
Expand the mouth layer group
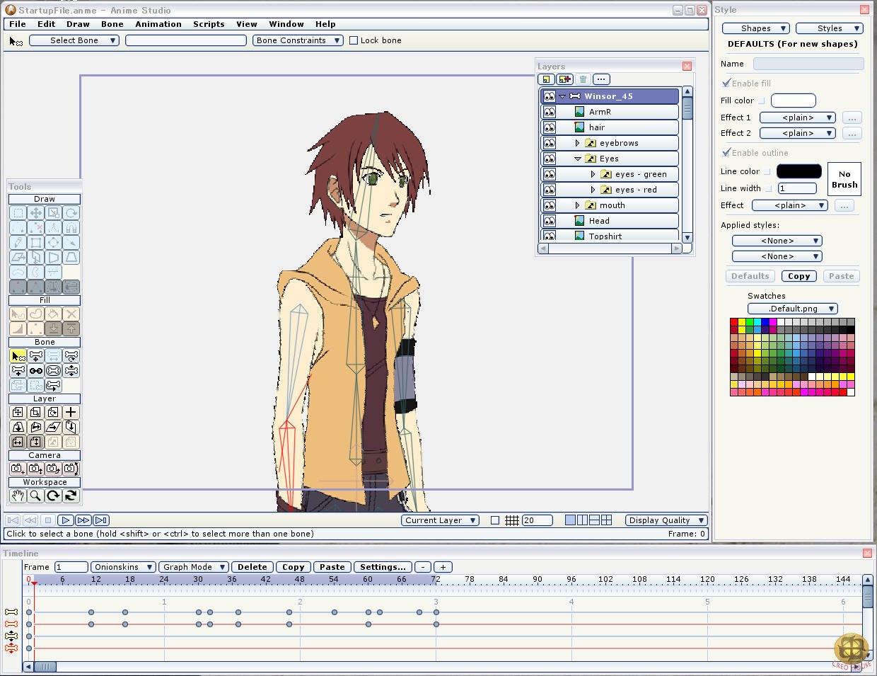point(577,205)
